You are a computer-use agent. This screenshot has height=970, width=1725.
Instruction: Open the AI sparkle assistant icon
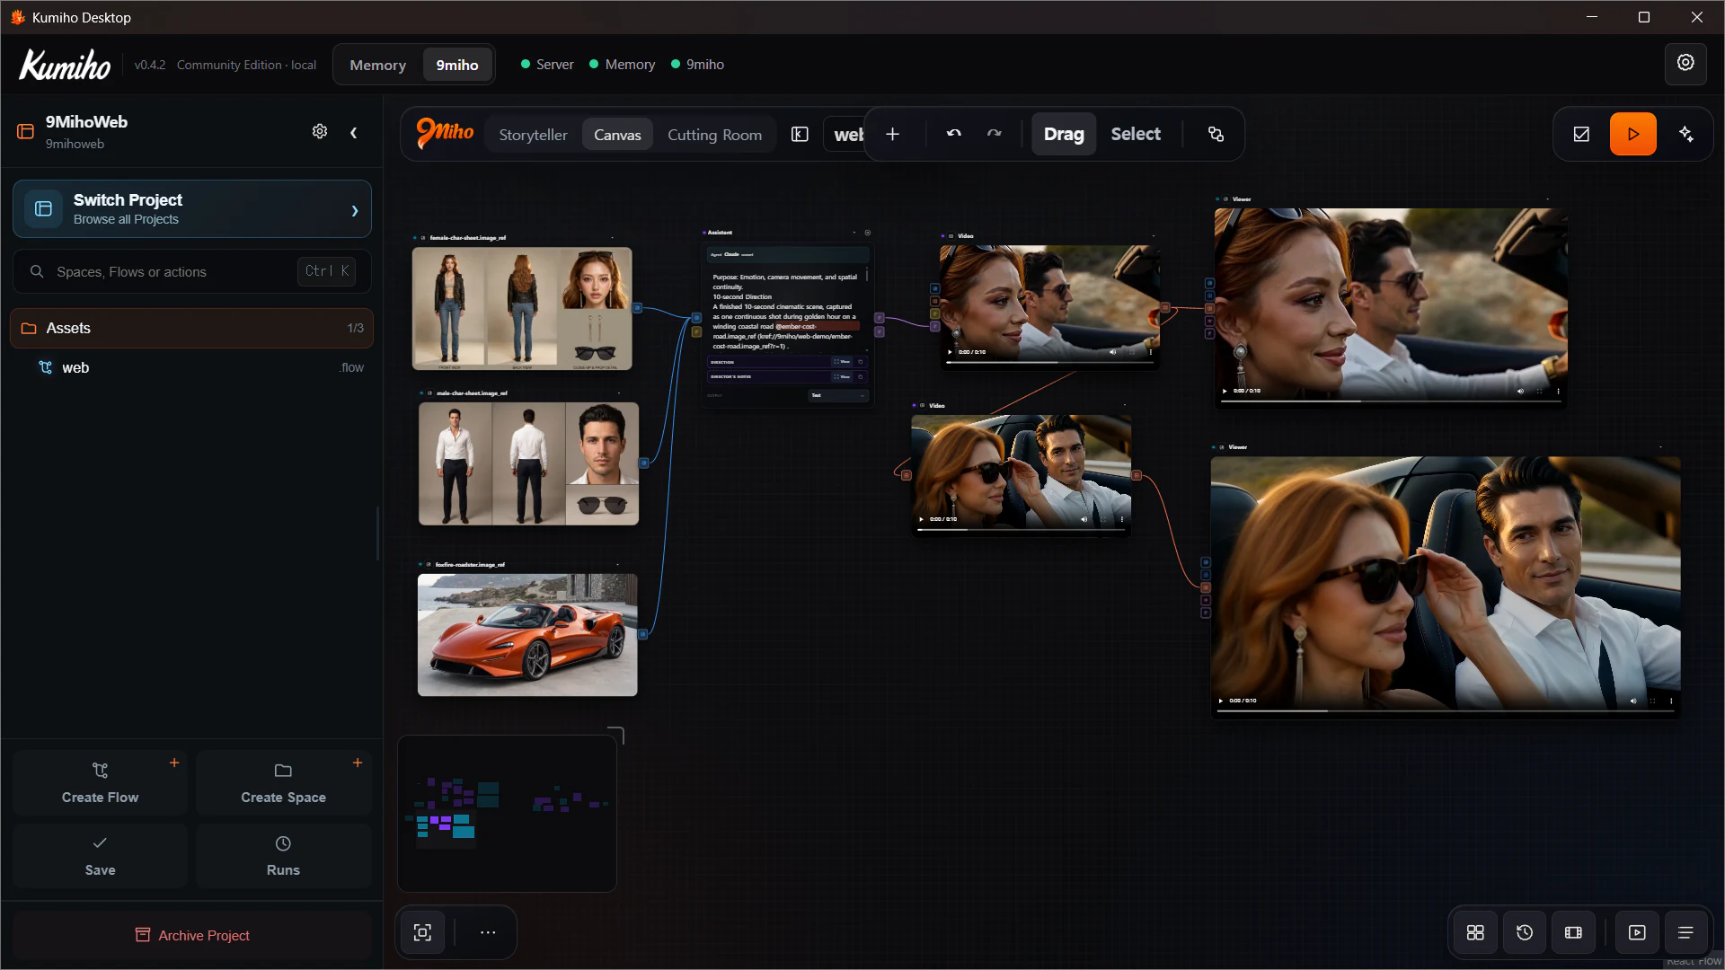pos(1685,134)
